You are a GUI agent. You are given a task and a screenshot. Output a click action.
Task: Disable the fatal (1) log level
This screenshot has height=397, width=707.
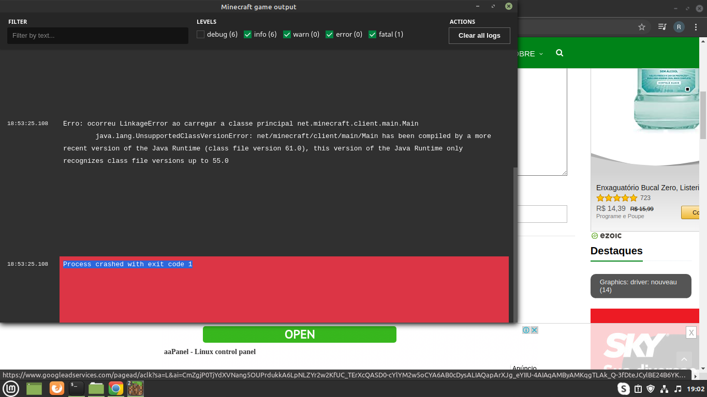(x=372, y=35)
